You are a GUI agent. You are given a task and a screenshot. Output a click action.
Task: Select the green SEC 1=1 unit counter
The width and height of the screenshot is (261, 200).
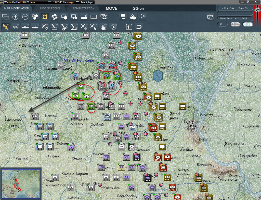[x=91, y=106]
